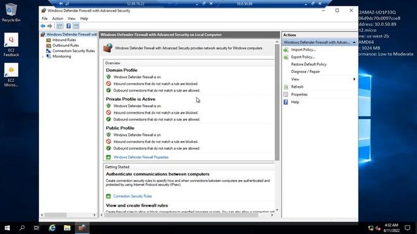The height and width of the screenshot is (234, 417).
Task: Click Export Policy action
Action: 303,57
